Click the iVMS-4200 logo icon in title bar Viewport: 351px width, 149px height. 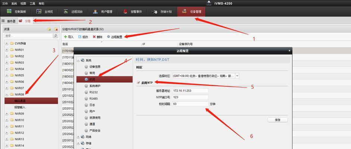point(209,3)
